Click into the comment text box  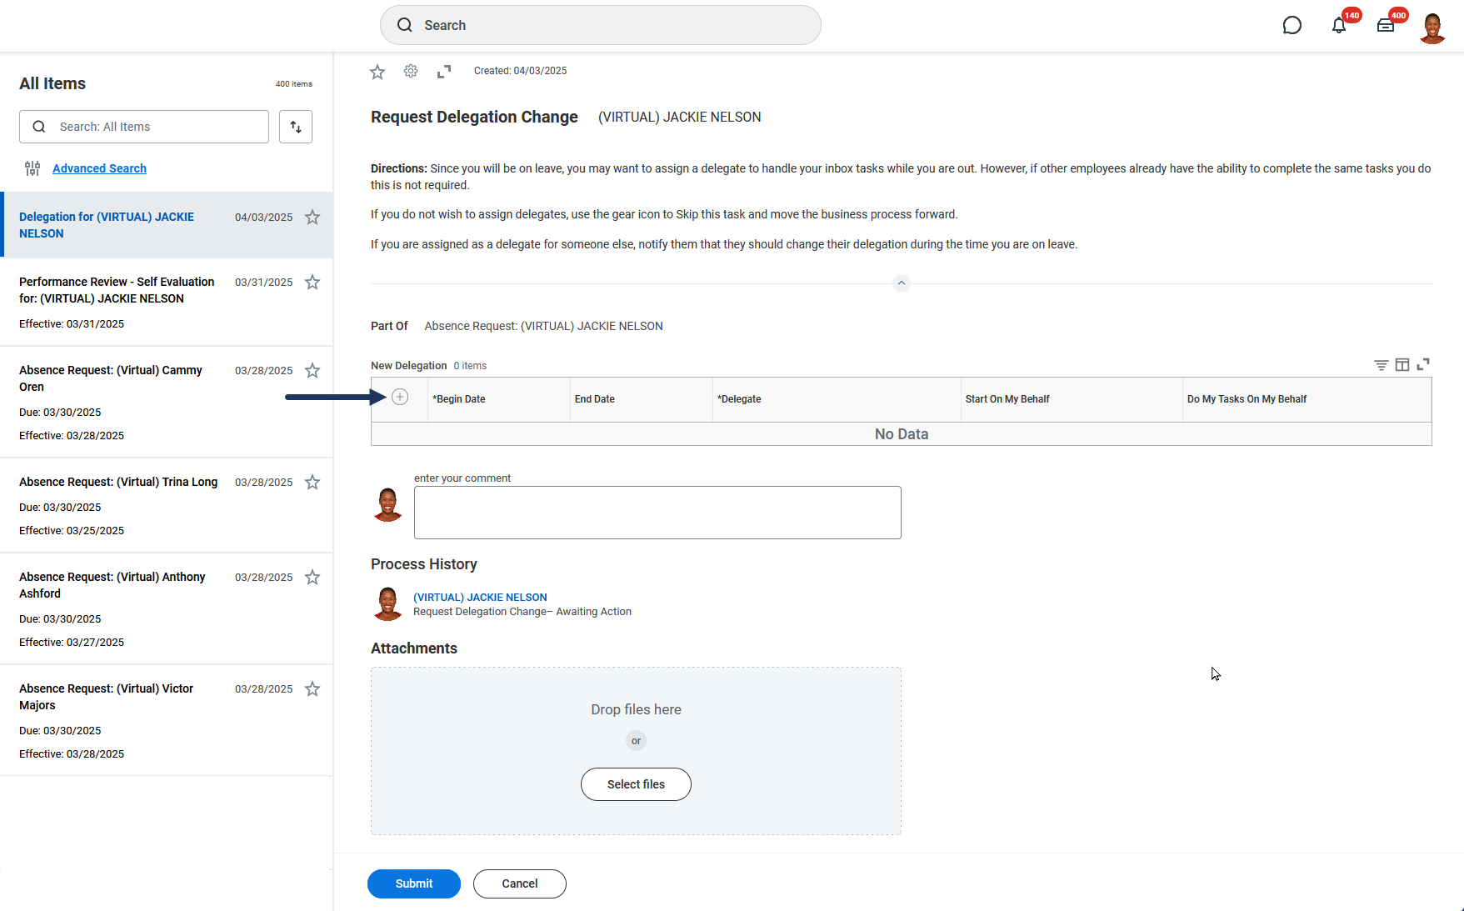click(x=657, y=513)
